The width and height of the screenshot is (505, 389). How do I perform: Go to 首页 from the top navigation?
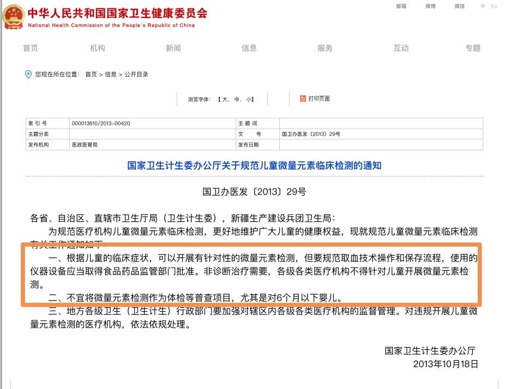pos(31,48)
